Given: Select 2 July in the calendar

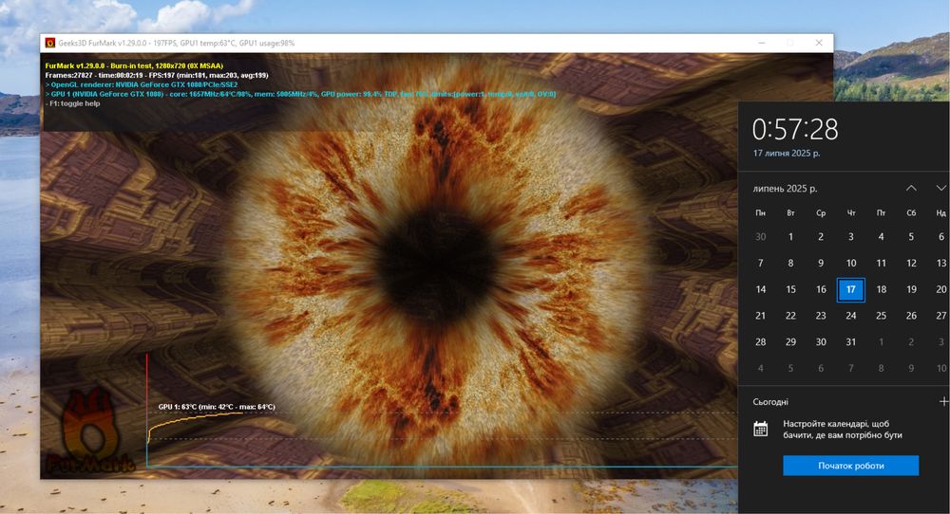Looking at the screenshot, I should [821, 237].
